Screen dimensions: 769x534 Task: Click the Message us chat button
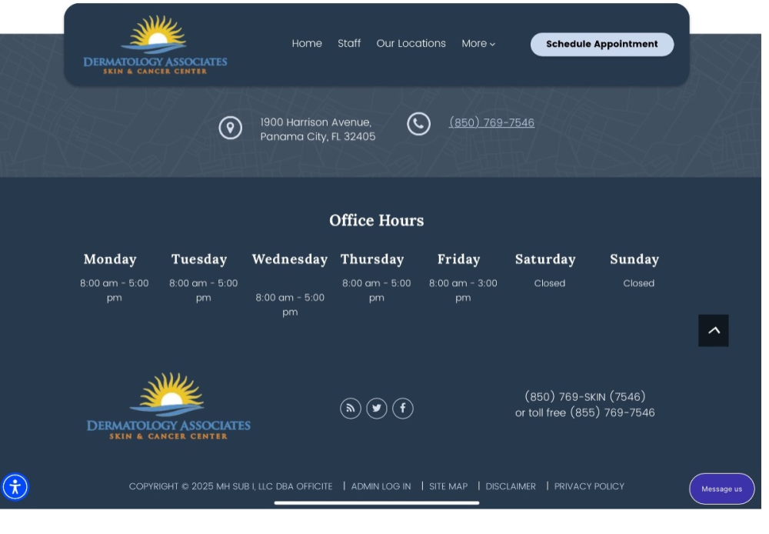tap(721, 489)
